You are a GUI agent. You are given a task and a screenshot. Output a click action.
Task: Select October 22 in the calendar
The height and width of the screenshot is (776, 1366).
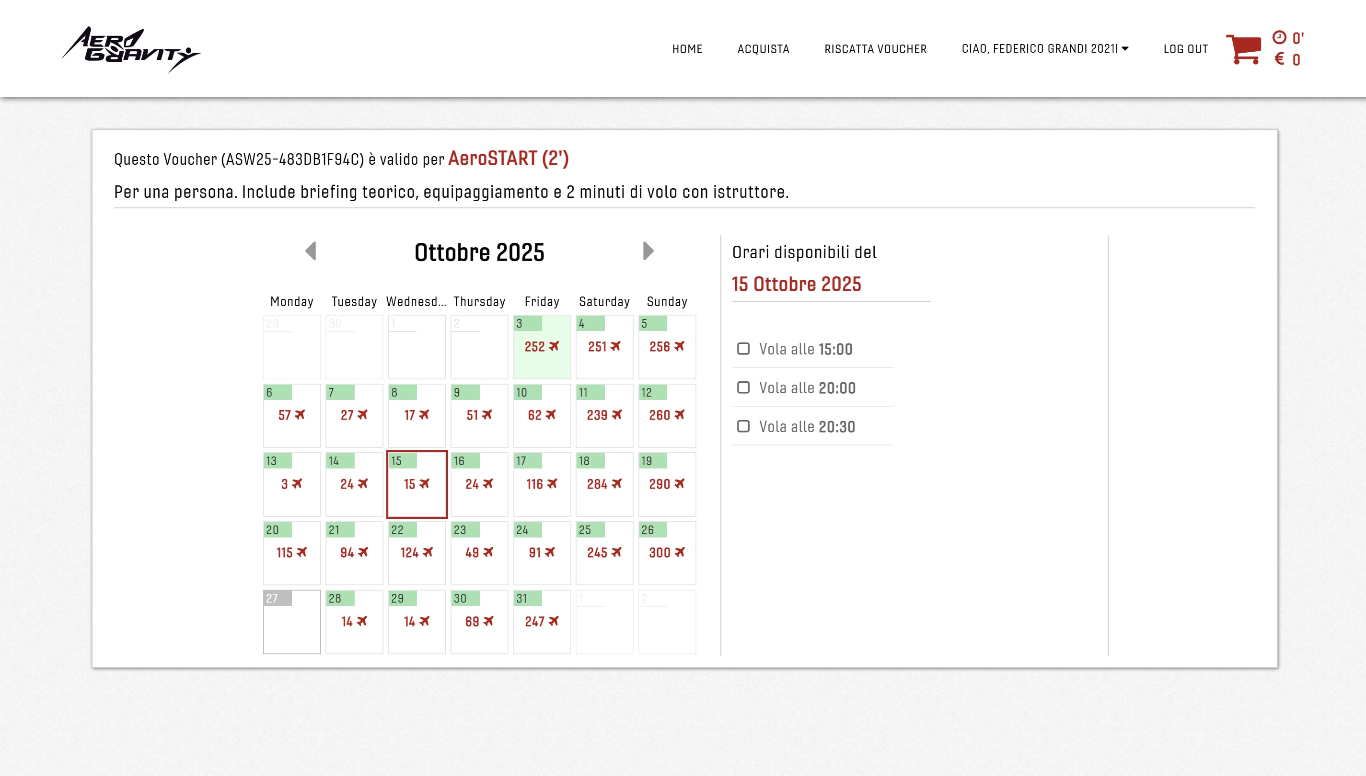pos(417,553)
